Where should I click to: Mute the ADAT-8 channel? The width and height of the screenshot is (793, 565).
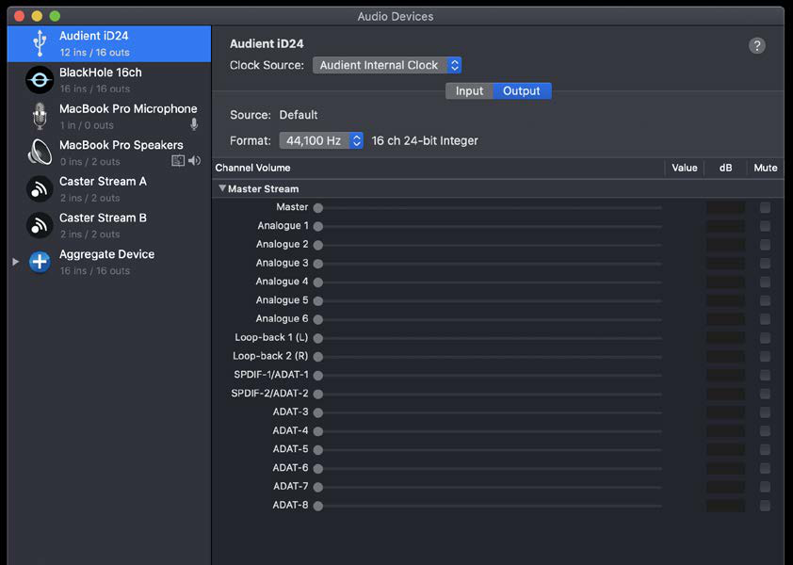coord(765,506)
